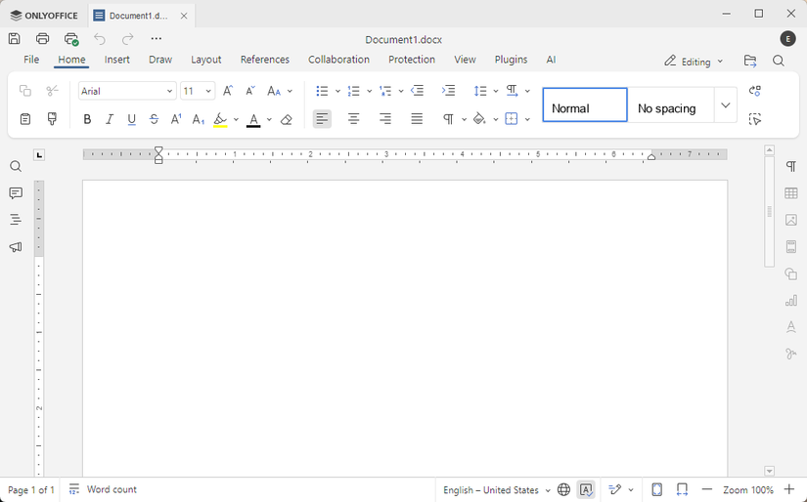Expand the font size dropdown
The image size is (807, 502).
pyautogui.click(x=208, y=91)
